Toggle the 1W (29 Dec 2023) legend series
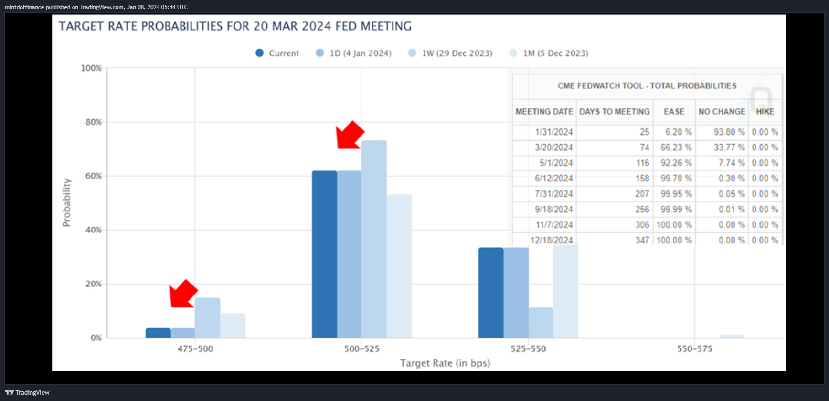This screenshot has width=829, height=401. tap(450, 53)
